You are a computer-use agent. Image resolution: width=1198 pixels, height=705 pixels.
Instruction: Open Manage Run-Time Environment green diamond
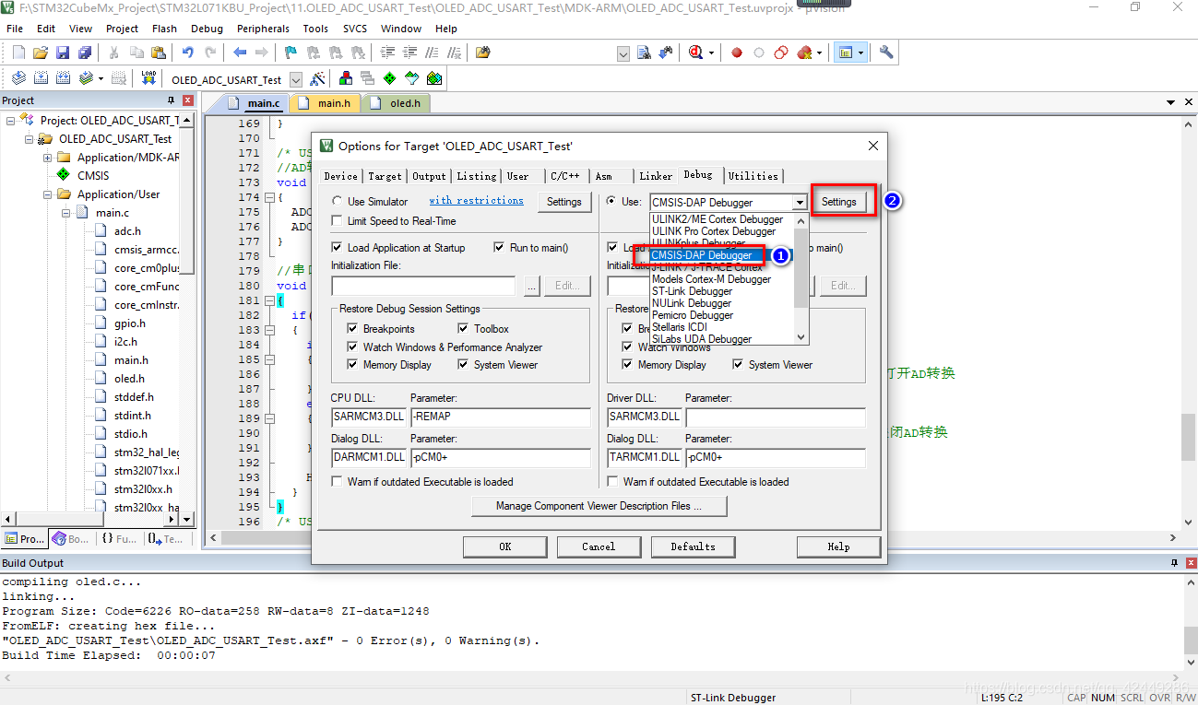pos(390,78)
